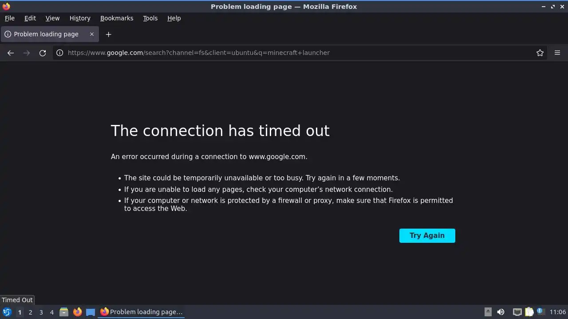Open the History menu
Screen dimensions: 568x319
pyautogui.click(x=80, y=18)
